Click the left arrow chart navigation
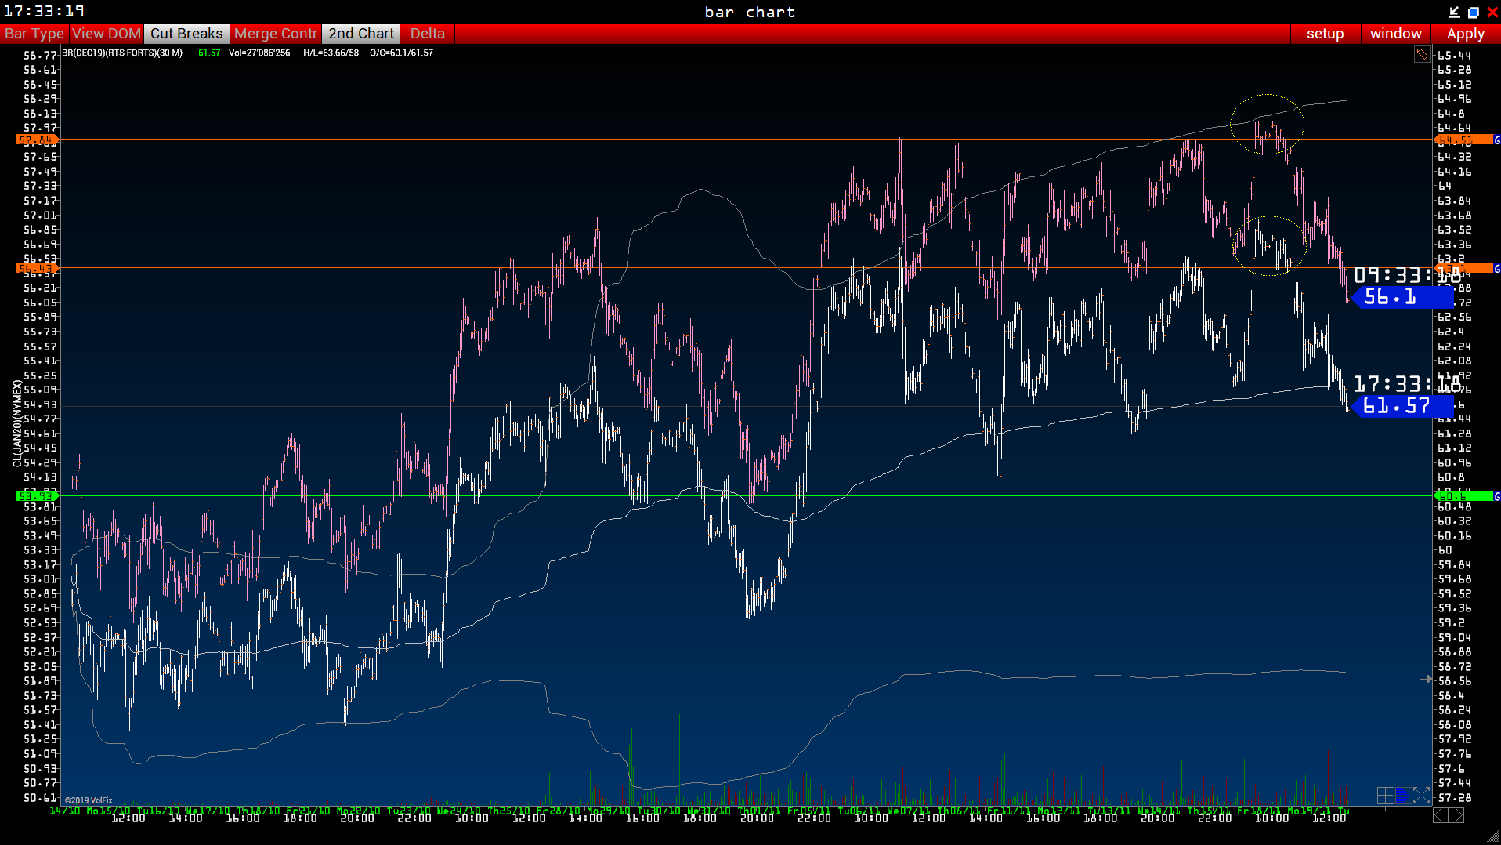This screenshot has height=845, width=1501. [x=1441, y=816]
